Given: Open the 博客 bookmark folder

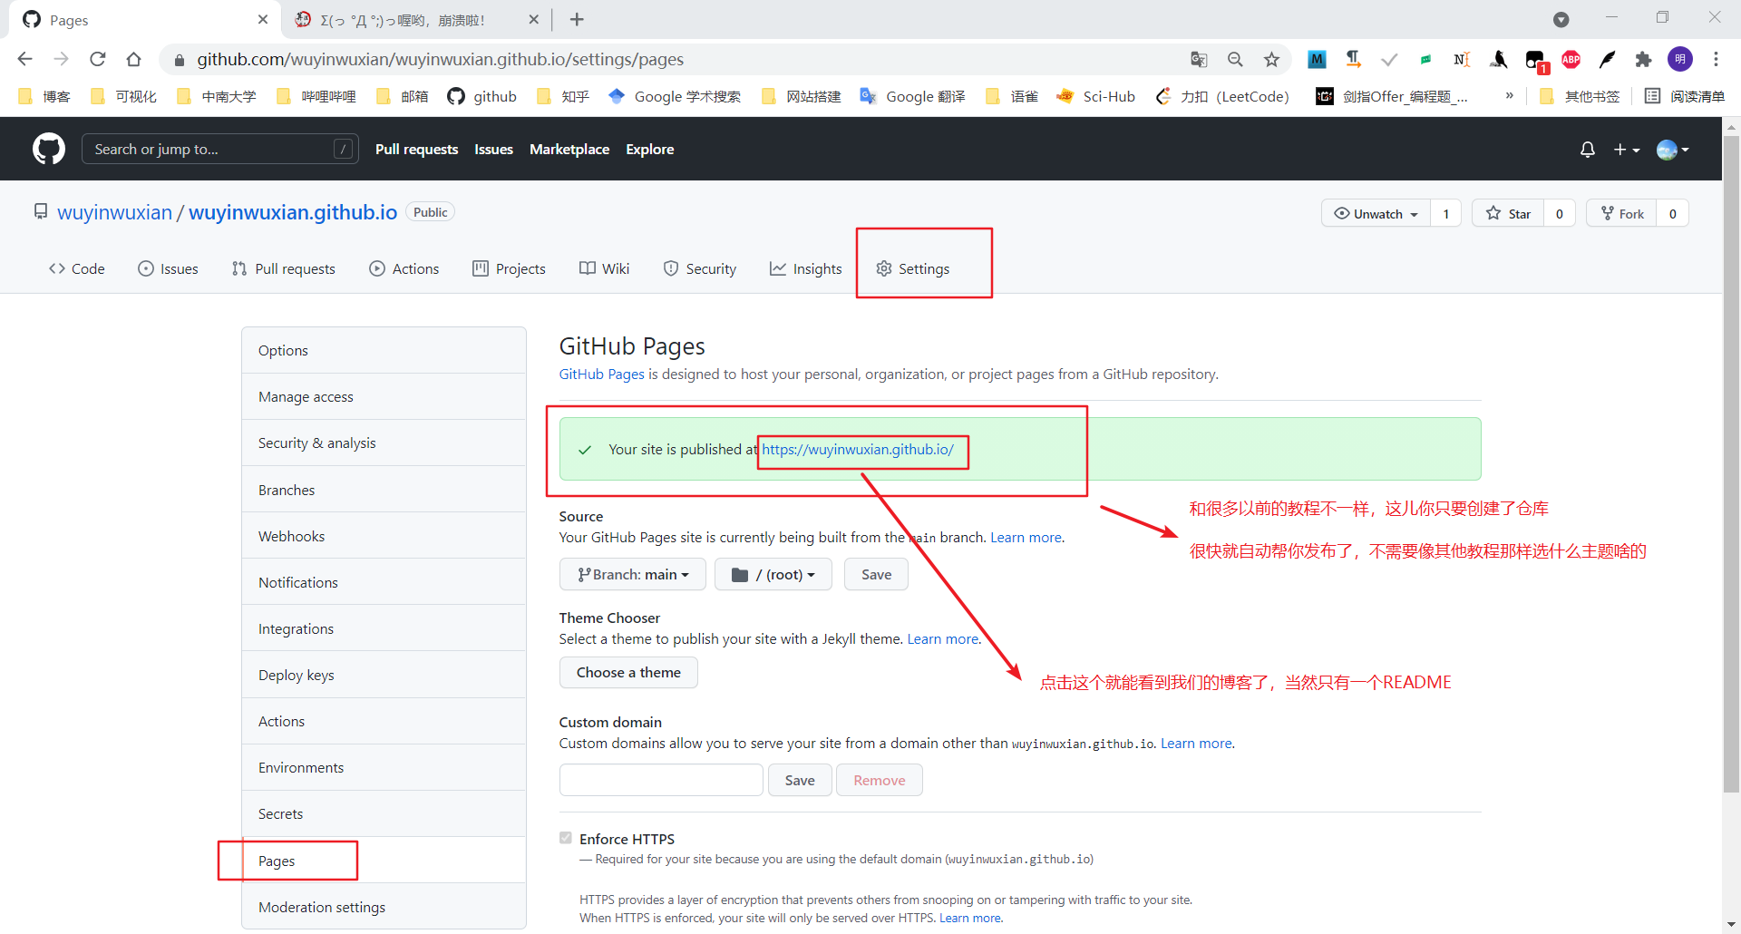Looking at the screenshot, I should click(44, 96).
